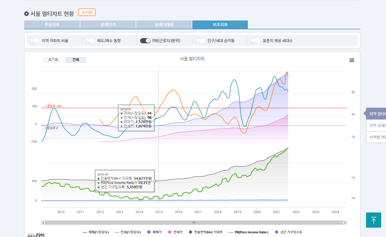Toggle PIR(Price Income Ratio) legend series
Image resolution: width=386 pixels, height=237 pixels.
248,232
